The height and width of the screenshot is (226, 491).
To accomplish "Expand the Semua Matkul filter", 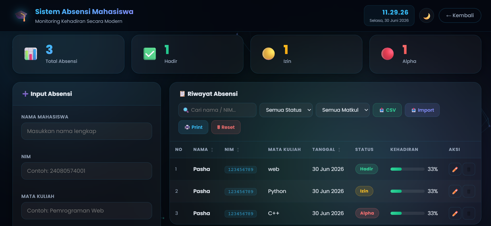I will [343, 110].
